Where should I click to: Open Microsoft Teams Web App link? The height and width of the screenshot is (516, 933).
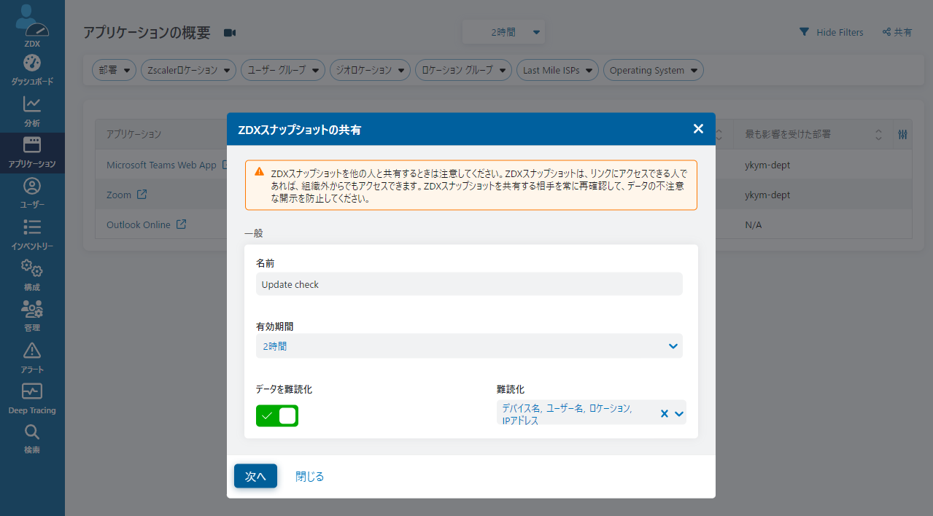[161, 165]
